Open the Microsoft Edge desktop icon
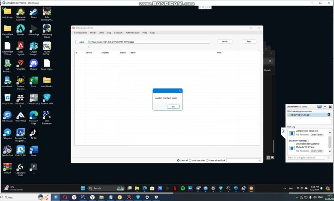 pyautogui.click(x=34, y=118)
